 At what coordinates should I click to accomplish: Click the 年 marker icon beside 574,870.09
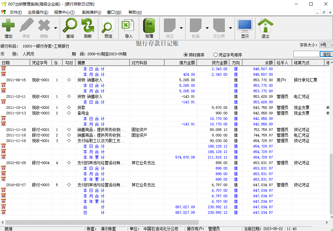point(3,157)
